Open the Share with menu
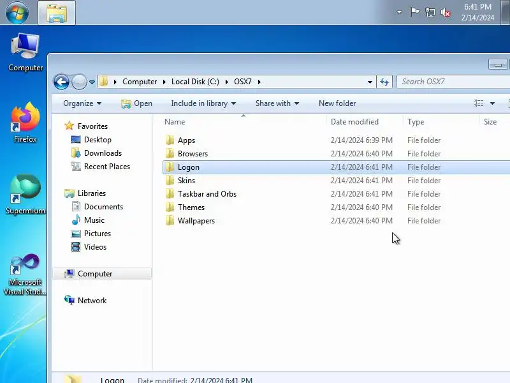510x383 pixels. [277, 103]
